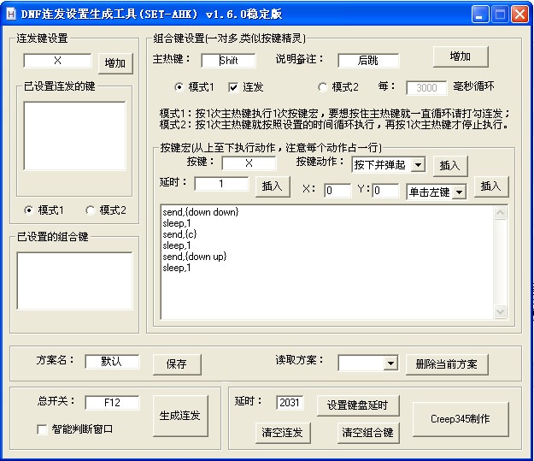This screenshot has height=461, width=534.
Task: Click macro line 'send,{c}'
Action: click(x=179, y=234)
